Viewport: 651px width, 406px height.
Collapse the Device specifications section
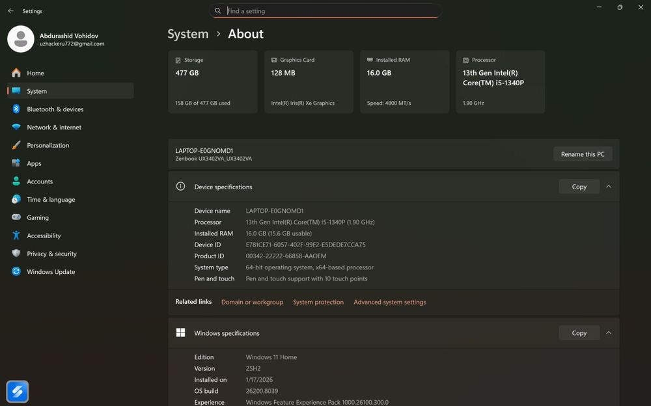(609, 187)
